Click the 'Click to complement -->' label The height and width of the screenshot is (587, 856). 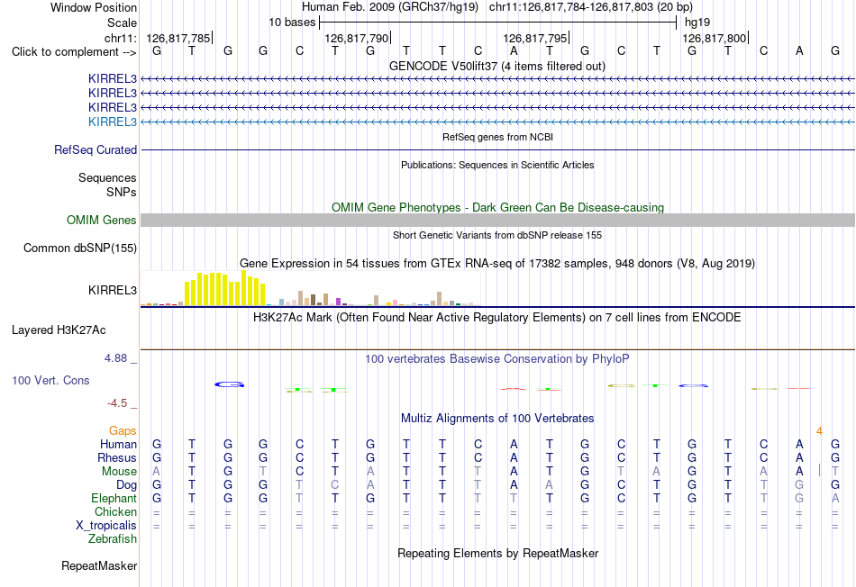point(74,52)
